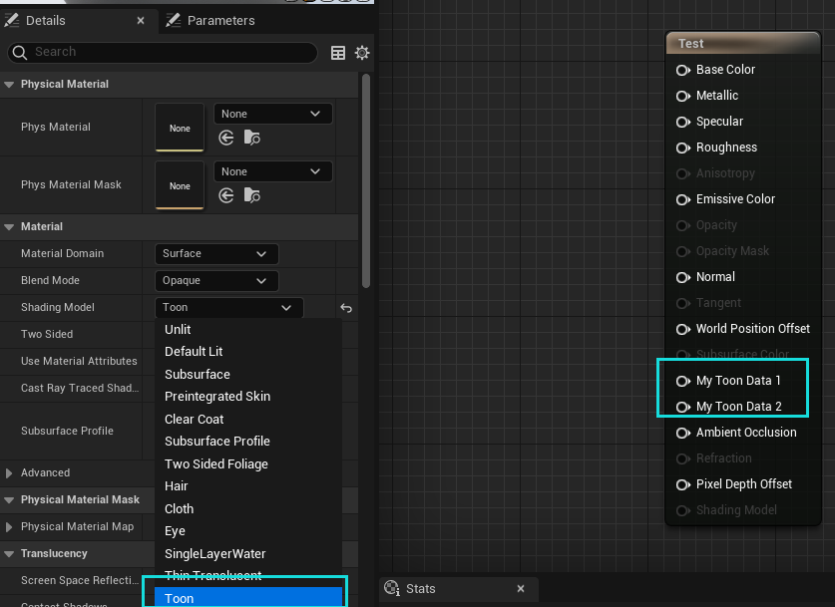
Task: Expand the Advanced section
Action: 9,472
